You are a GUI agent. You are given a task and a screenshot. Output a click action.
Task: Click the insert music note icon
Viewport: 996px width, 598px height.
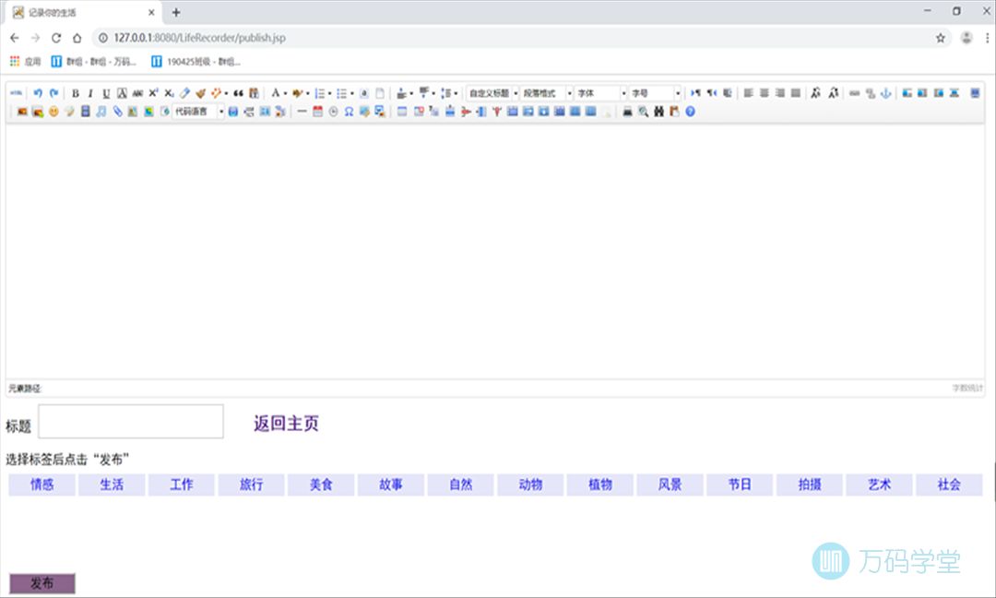(x=101, y=112)
